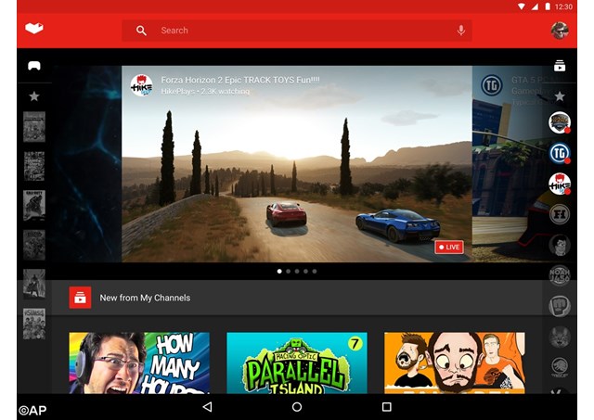
Task: Tap the YouTube Gaming heart logo
Action: [x=34, y=28]
